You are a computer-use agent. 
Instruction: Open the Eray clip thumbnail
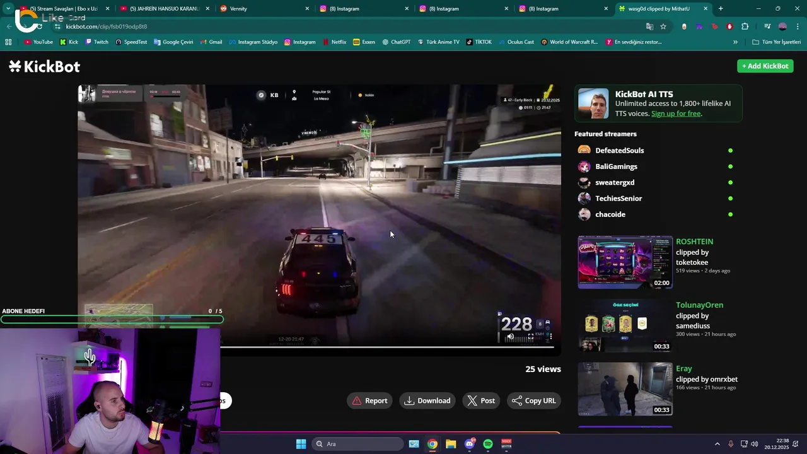point(625,389)
